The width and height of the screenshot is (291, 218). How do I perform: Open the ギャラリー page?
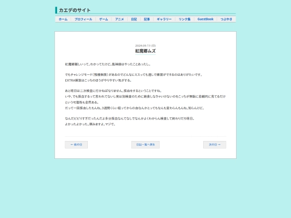point(164,19)
